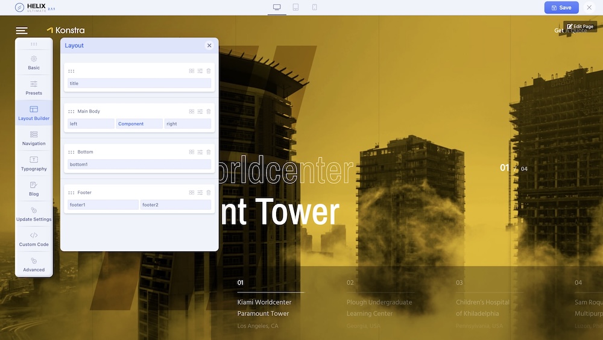Open column layout options for Bottom row
Viewport: 603px width, 340px height.
click(192, 152)
